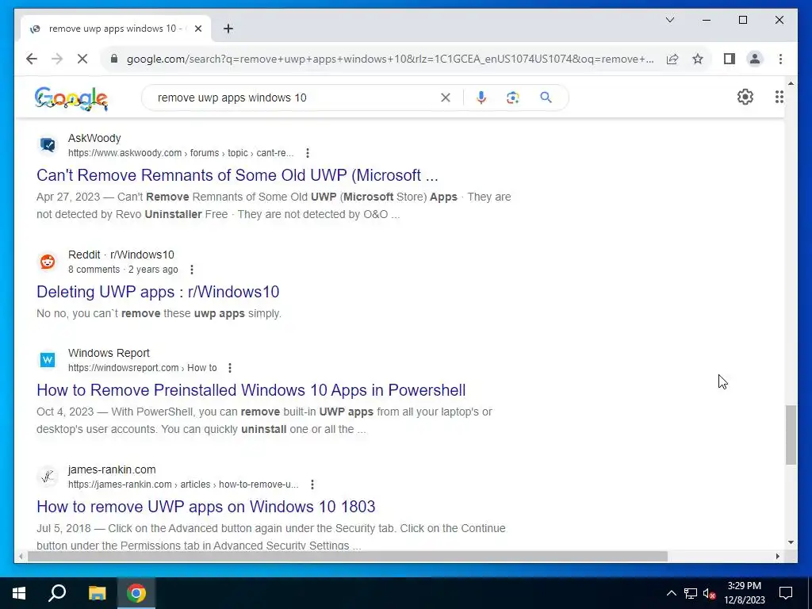Click the horizontal scrollbar thumb
Screen dimensions: 812x609
pos(347,557)
